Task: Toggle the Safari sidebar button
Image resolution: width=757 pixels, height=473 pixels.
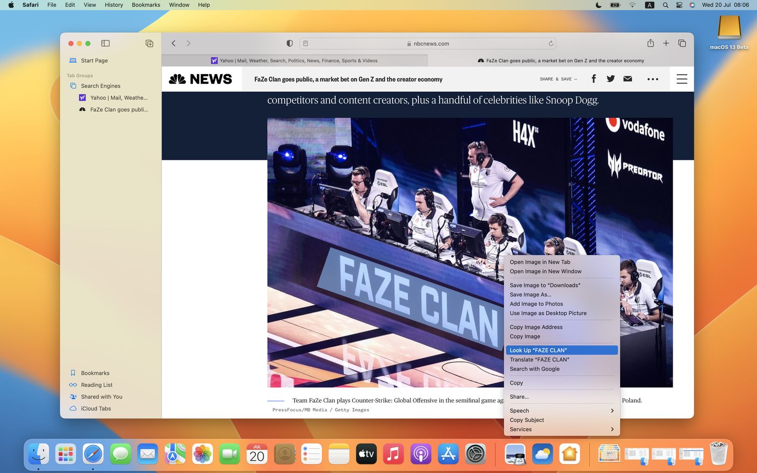Action: (x=105, y=43)
